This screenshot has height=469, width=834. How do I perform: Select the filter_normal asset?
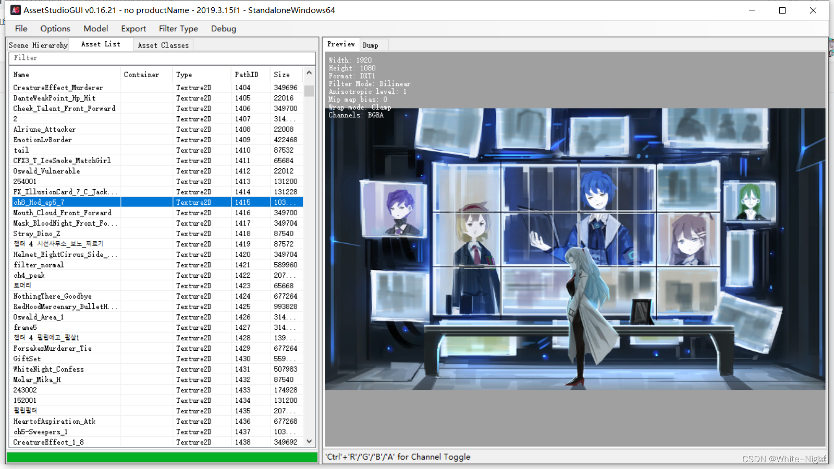coord(157,265)
